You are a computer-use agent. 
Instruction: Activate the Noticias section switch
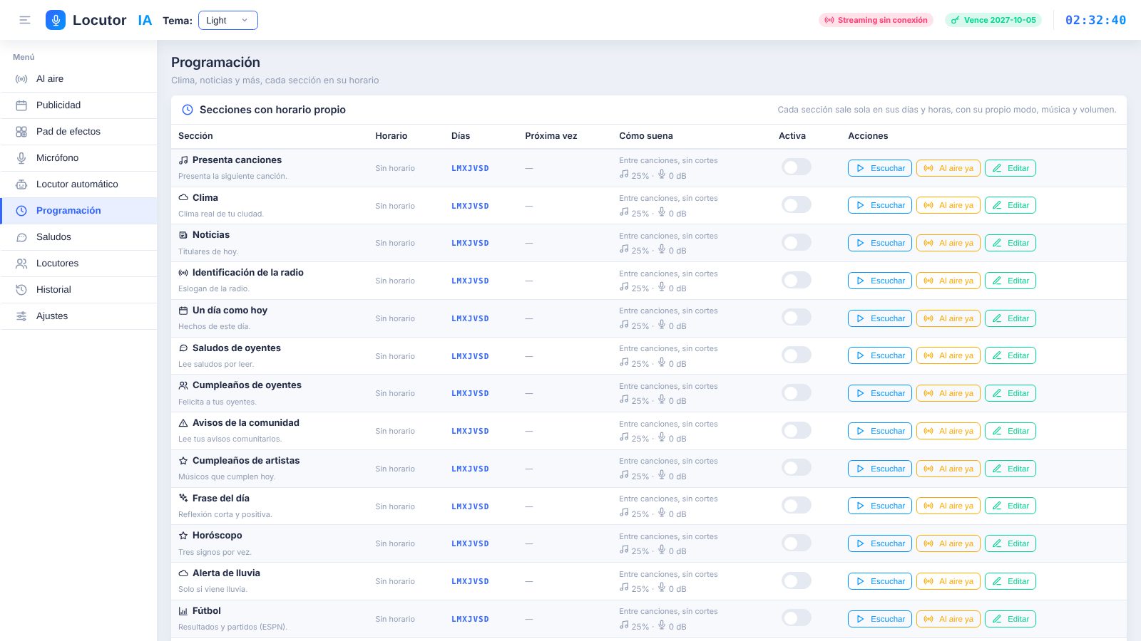click(x=797, y=242)
